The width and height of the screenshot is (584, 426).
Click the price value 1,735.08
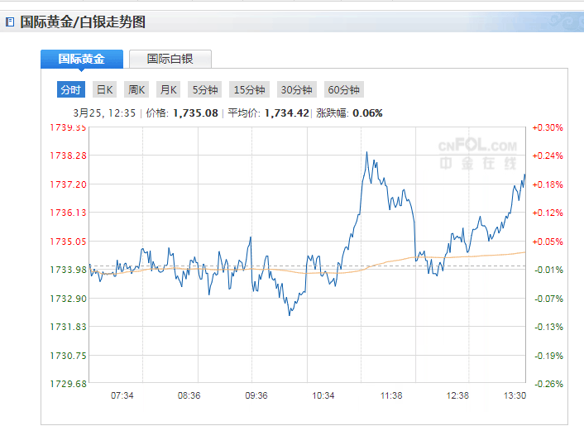(x=195, y=112)
